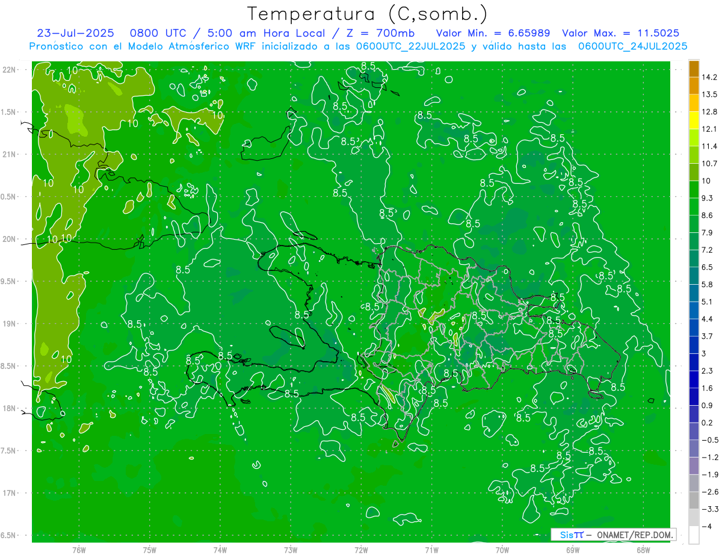Click the "11.4" color scale label
This screenshot has height=558, width=722.
point(709,146)
